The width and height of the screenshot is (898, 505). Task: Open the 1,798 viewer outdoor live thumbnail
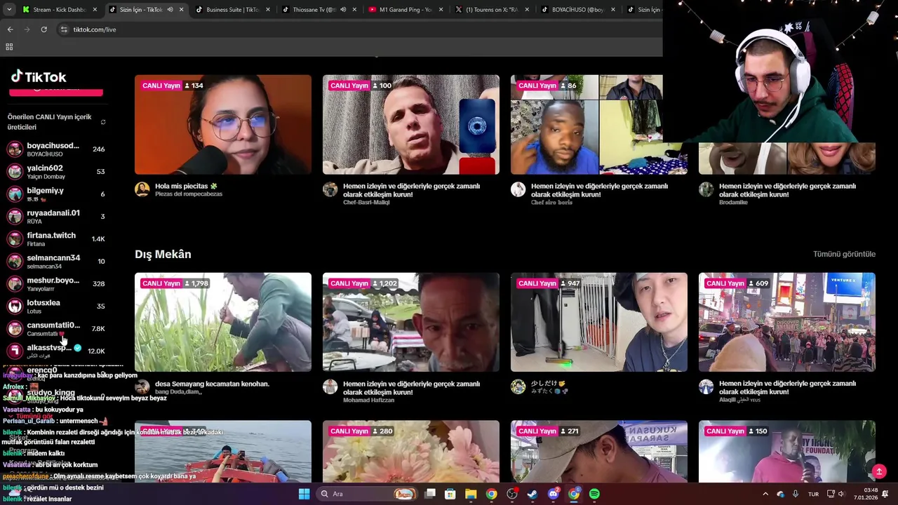223,322
